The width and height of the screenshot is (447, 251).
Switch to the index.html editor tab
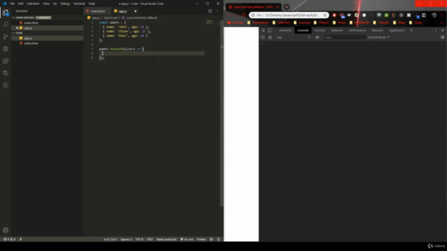click(x=96, y=11)
